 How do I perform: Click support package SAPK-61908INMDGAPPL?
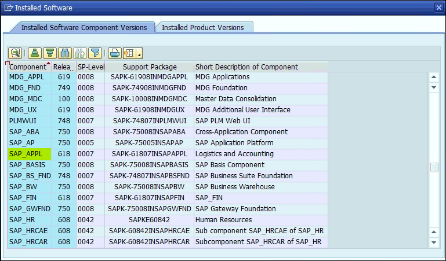tap(150, 77)
